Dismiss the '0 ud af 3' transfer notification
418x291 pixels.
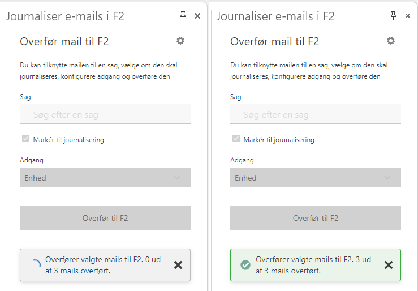178,265
